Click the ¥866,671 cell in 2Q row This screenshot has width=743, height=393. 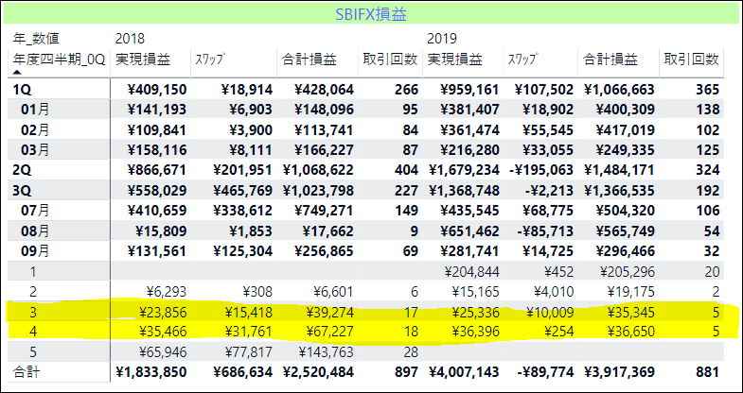click(x=157, y=170)
